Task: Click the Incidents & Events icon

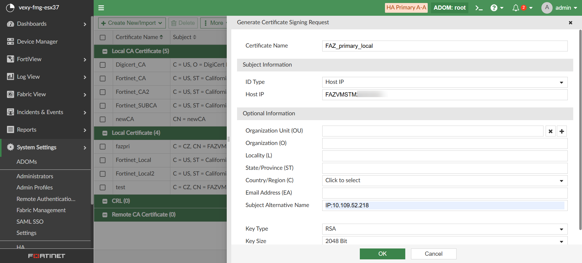Action: (x=11, y=112)
